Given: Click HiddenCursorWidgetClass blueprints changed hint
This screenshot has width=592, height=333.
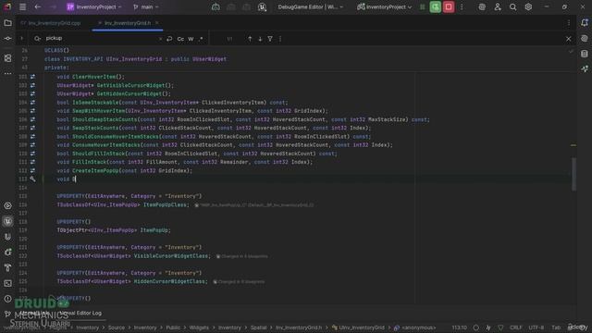Looking at the screenshot, I should [x=239, y=281].
